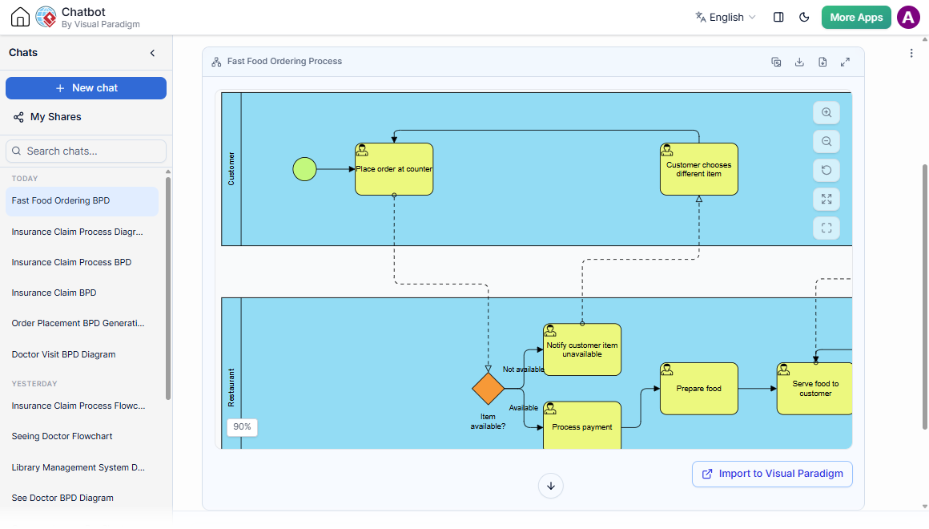Open Library Management System D... chat
929x529 pixels.
[82, 467]
